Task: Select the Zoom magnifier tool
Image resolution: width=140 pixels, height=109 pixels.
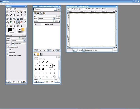Action: (14, 15)
